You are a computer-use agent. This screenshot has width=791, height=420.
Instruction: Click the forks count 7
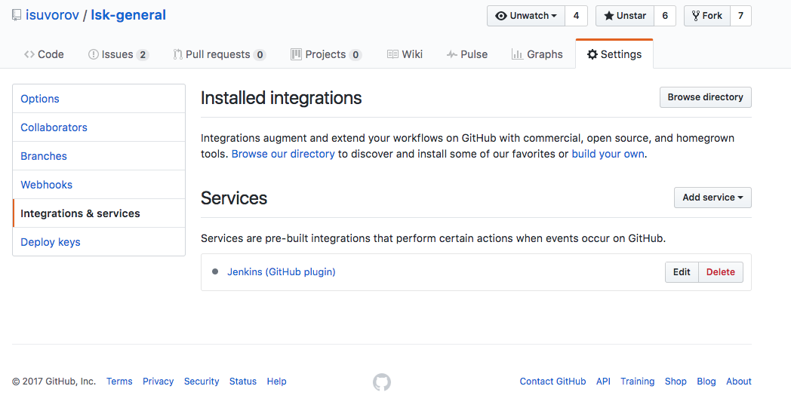pyautogui.click(x=740, y=16)
